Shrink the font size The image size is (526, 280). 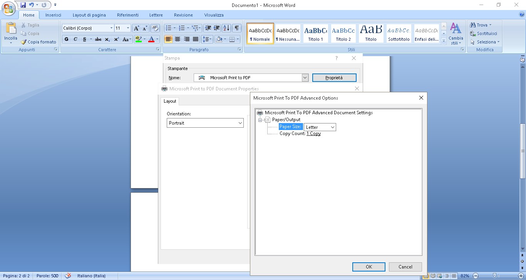pos(145,28)
